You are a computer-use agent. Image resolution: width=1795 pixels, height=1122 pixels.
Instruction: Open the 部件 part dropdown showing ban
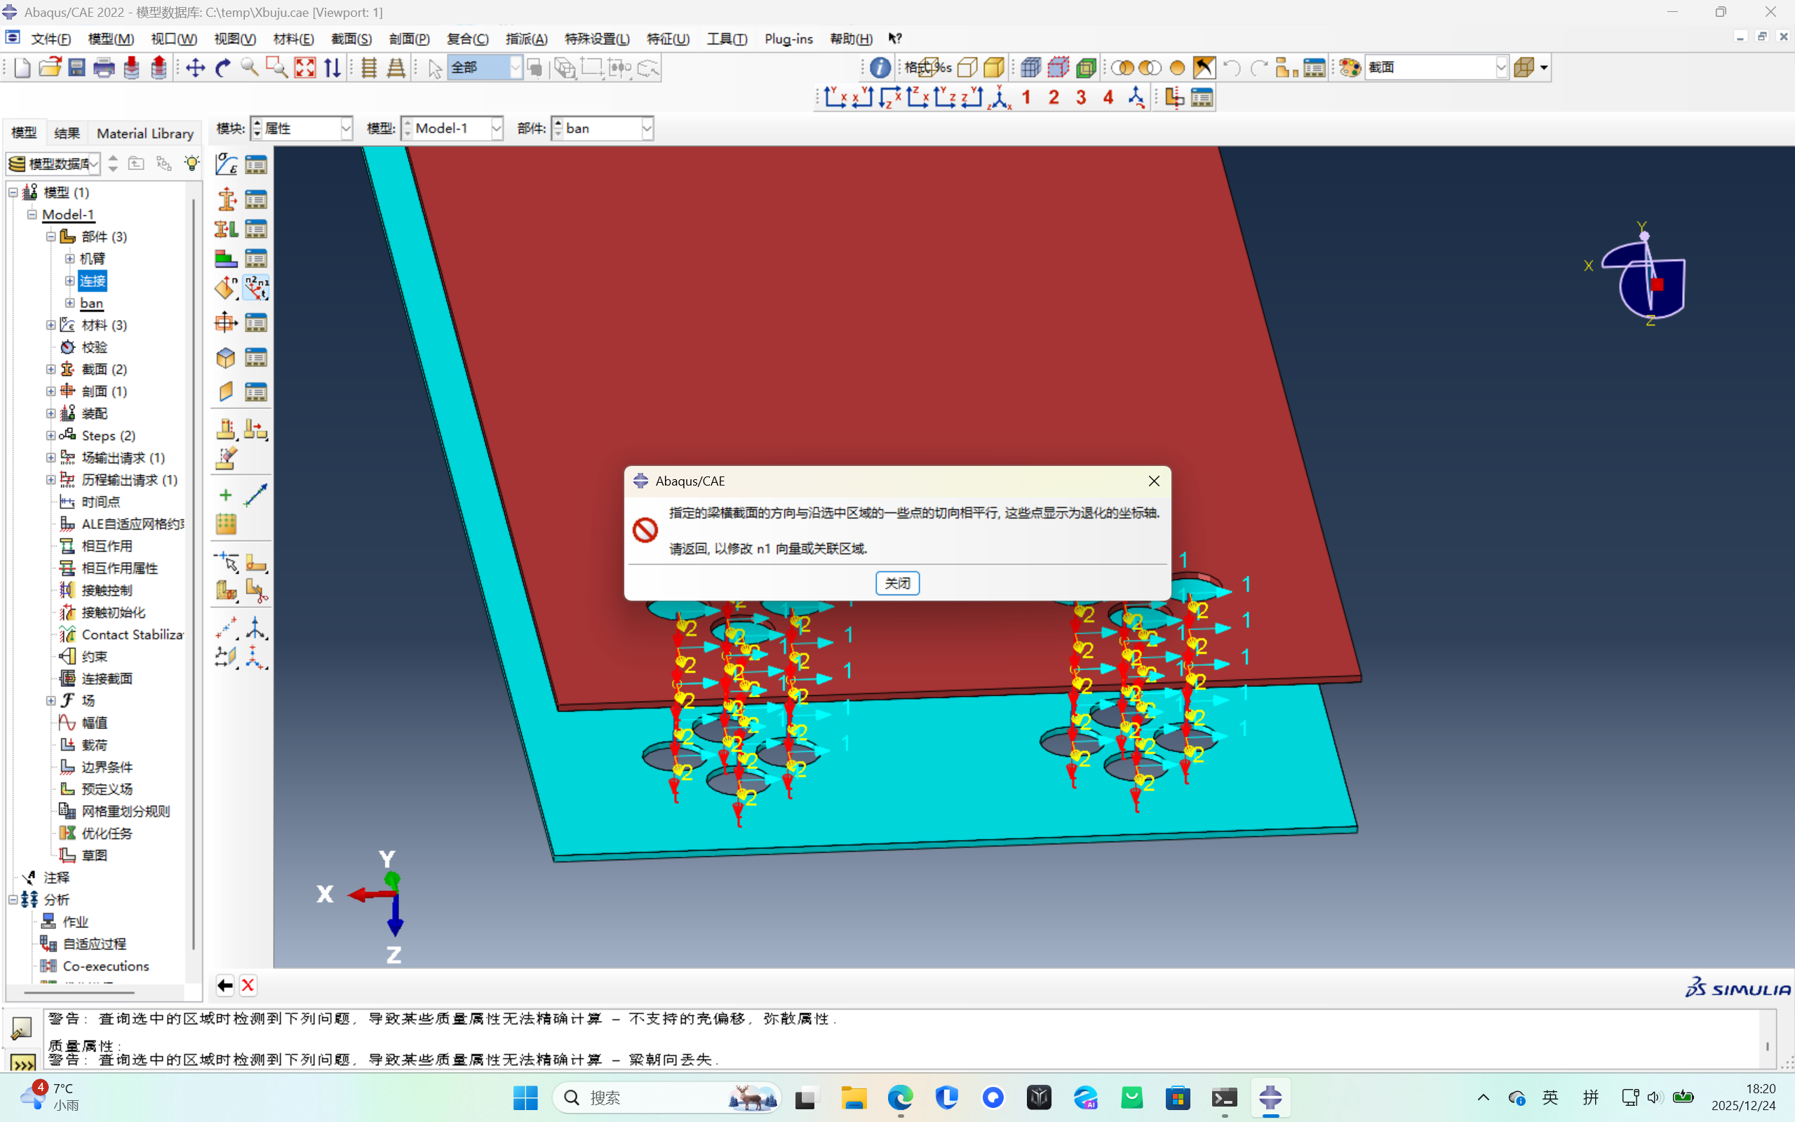(x=646, y=128)
